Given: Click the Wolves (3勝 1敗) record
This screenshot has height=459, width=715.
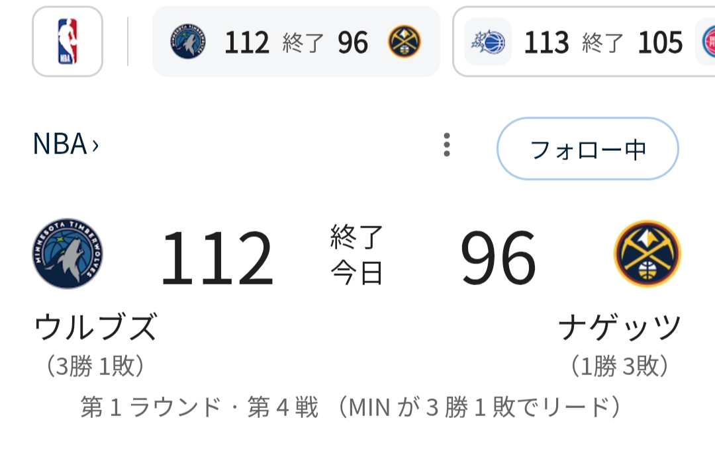Looking at the screenshot, I should click(96, 366).
